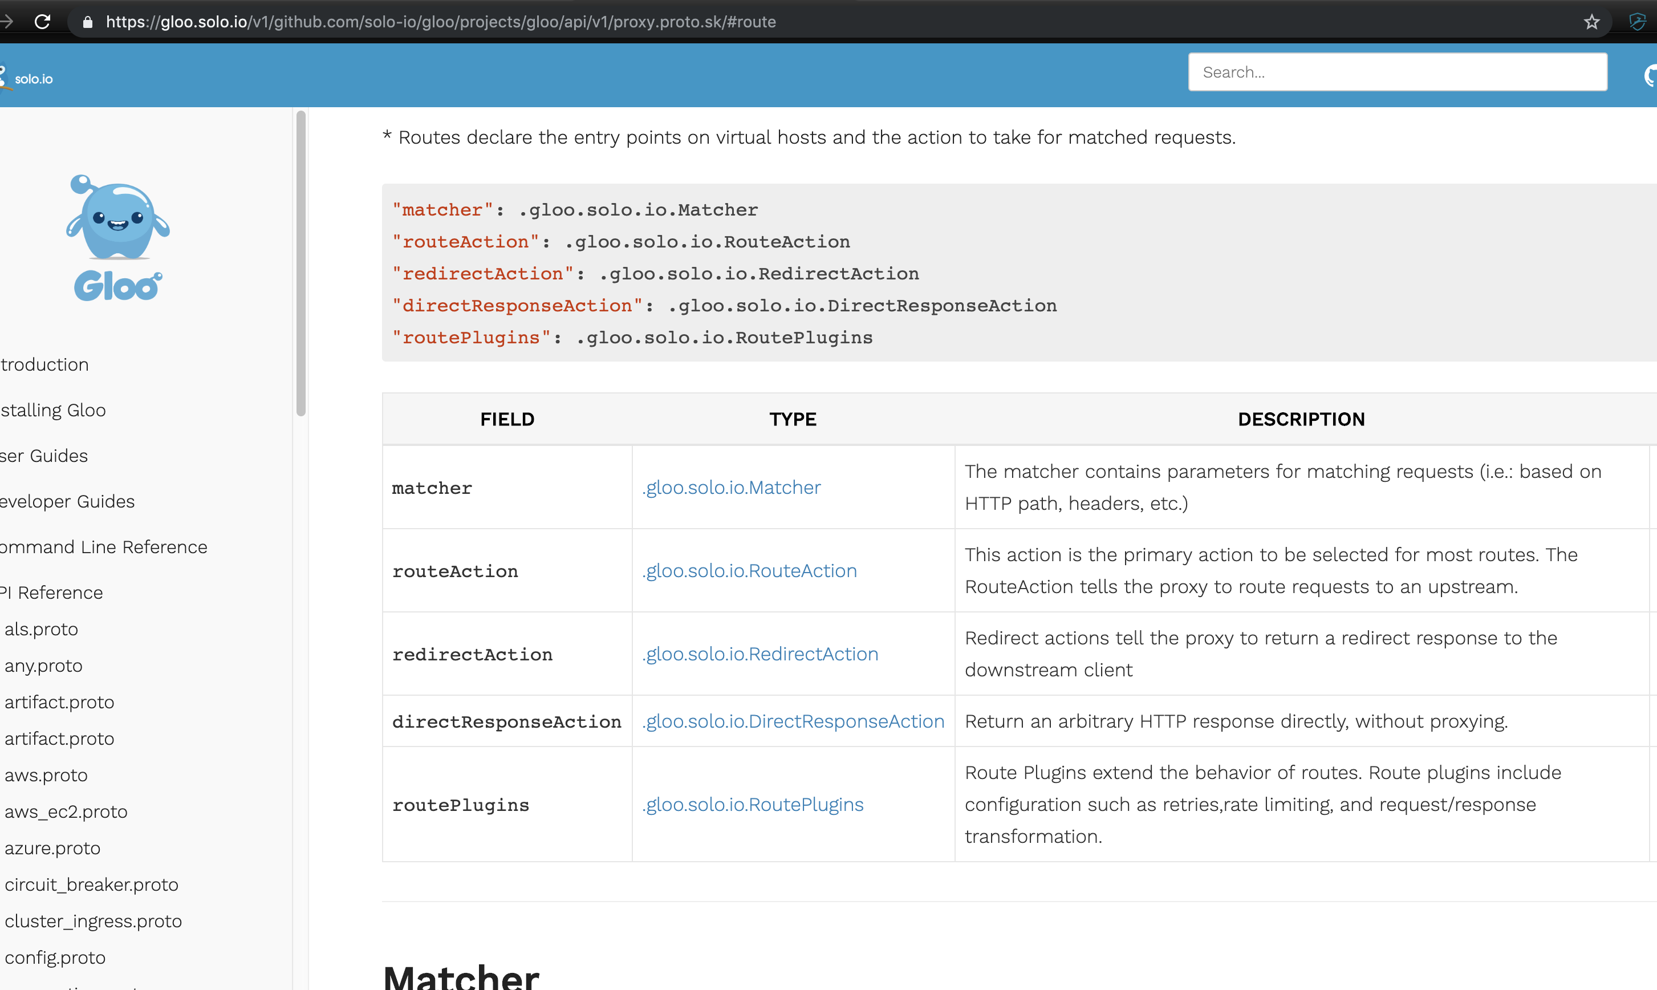The height and width of the screenshot is (990, 1657).
Task: Click the .gloo.solo.io.DirectResponseAction link
Action: [x=792, y=721]
